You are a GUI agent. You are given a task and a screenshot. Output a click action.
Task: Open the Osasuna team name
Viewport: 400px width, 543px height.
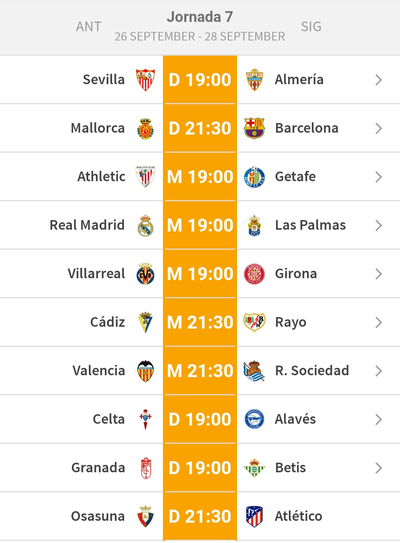tap(98, 516)
